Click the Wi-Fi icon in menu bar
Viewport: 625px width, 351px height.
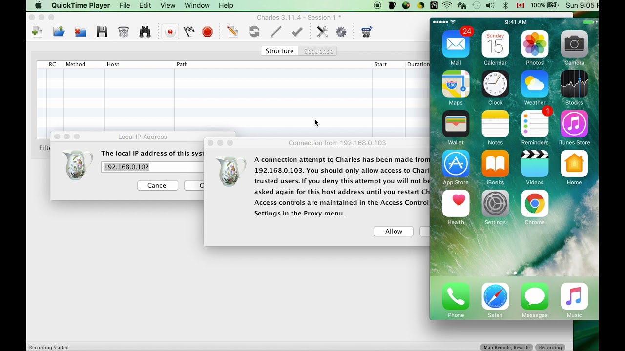pos(447,5)
